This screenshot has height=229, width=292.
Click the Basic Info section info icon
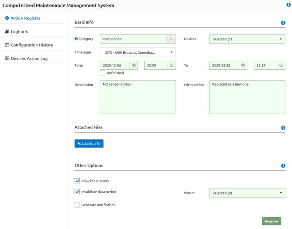[283, 23]
